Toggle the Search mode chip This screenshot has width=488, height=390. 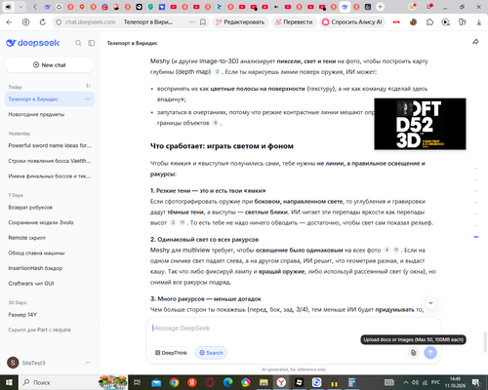pos(211,353)
